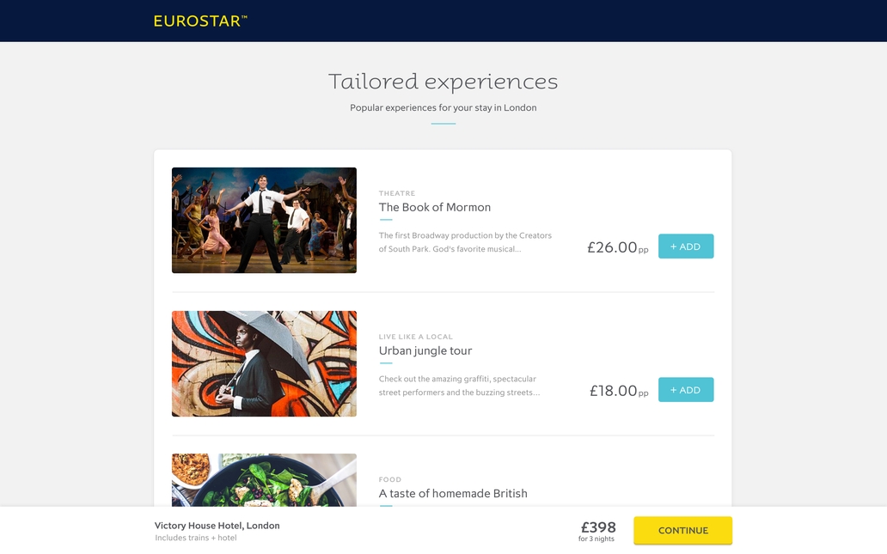
Task: Open A taste of homemade British title
Action: coord(453,494)
